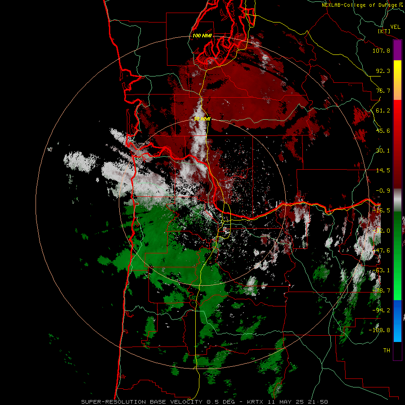This screenshot has width=405, height=405.
Task: Click the -109.8 scale value
Action: pos(379,330)
